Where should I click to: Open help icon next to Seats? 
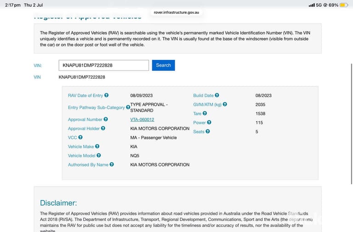208,131
